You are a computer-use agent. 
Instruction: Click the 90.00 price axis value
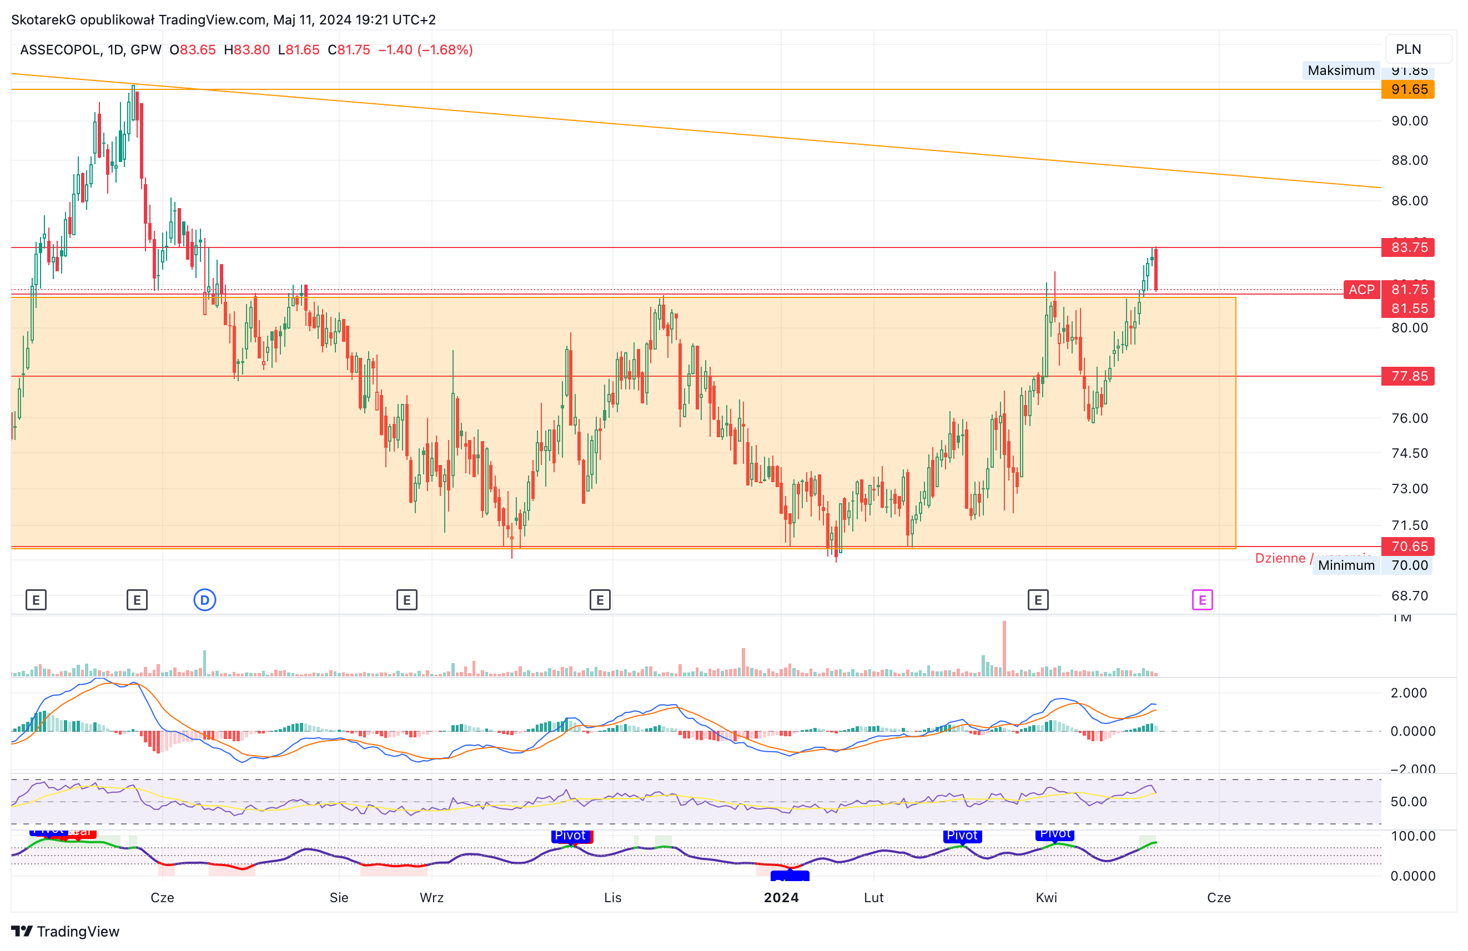coord(1409,121)
